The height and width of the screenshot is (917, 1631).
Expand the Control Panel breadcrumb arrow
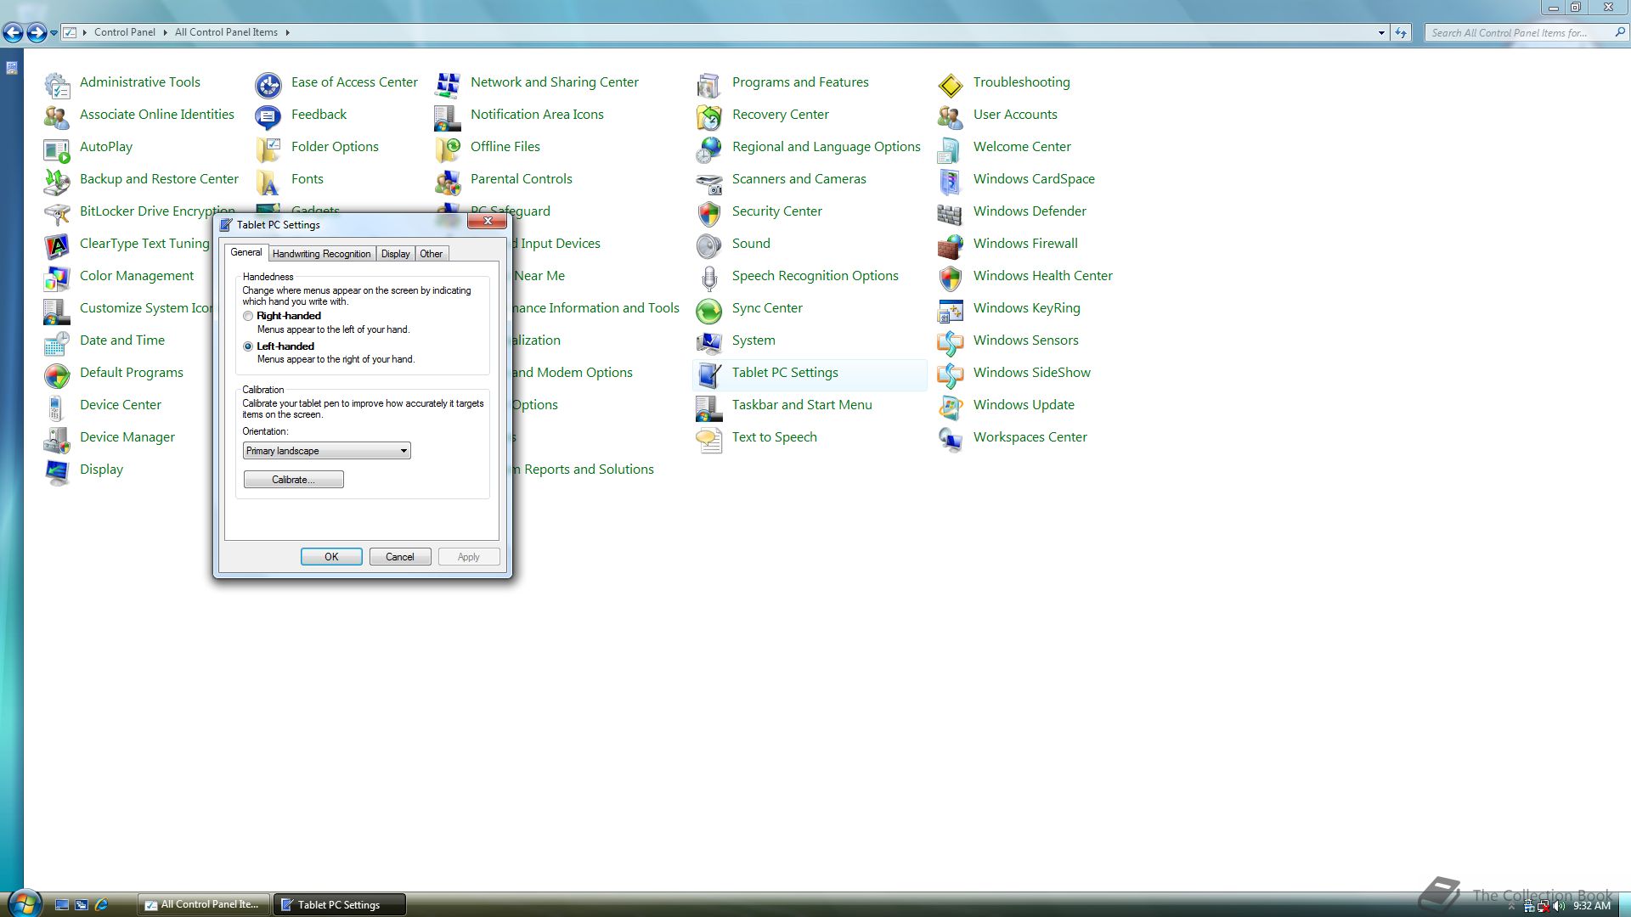[165, 32]
